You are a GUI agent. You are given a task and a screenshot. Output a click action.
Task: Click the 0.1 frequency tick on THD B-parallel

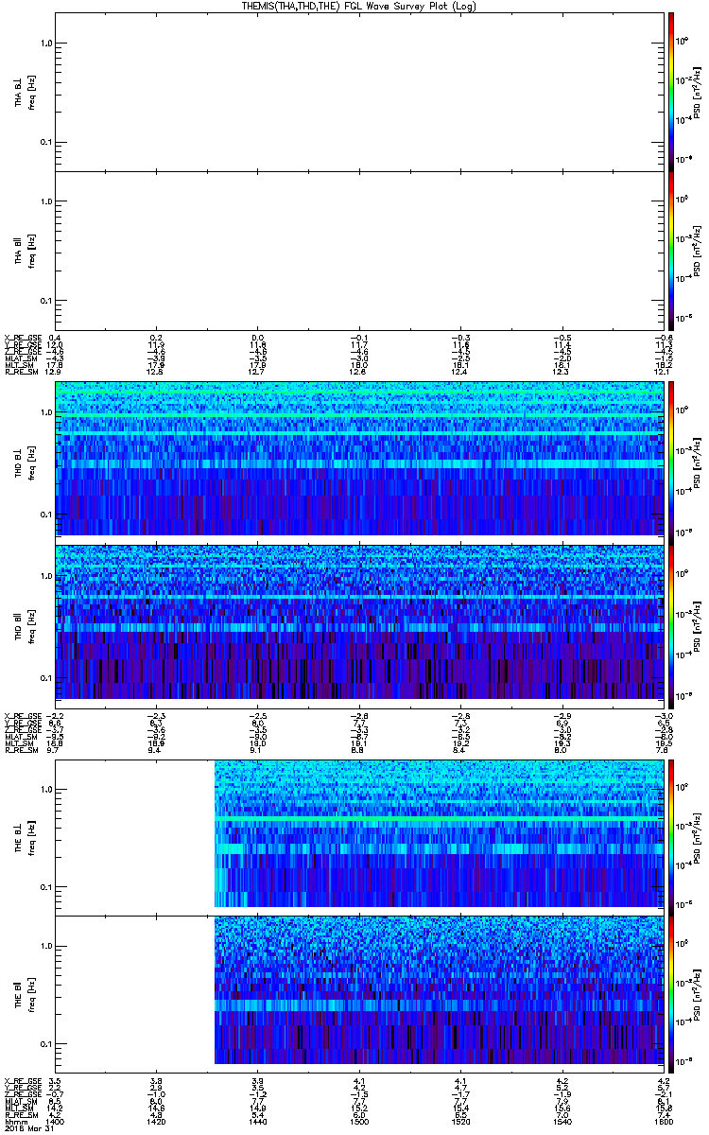click(46, 677)
